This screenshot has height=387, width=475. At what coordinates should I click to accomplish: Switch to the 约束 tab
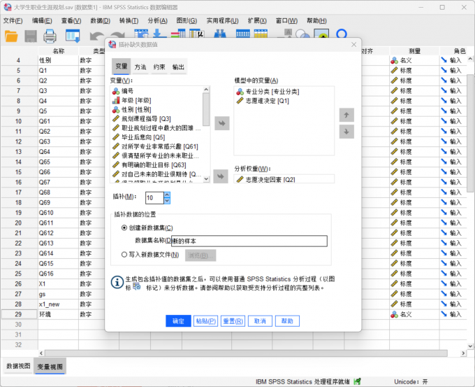(159, 66)
